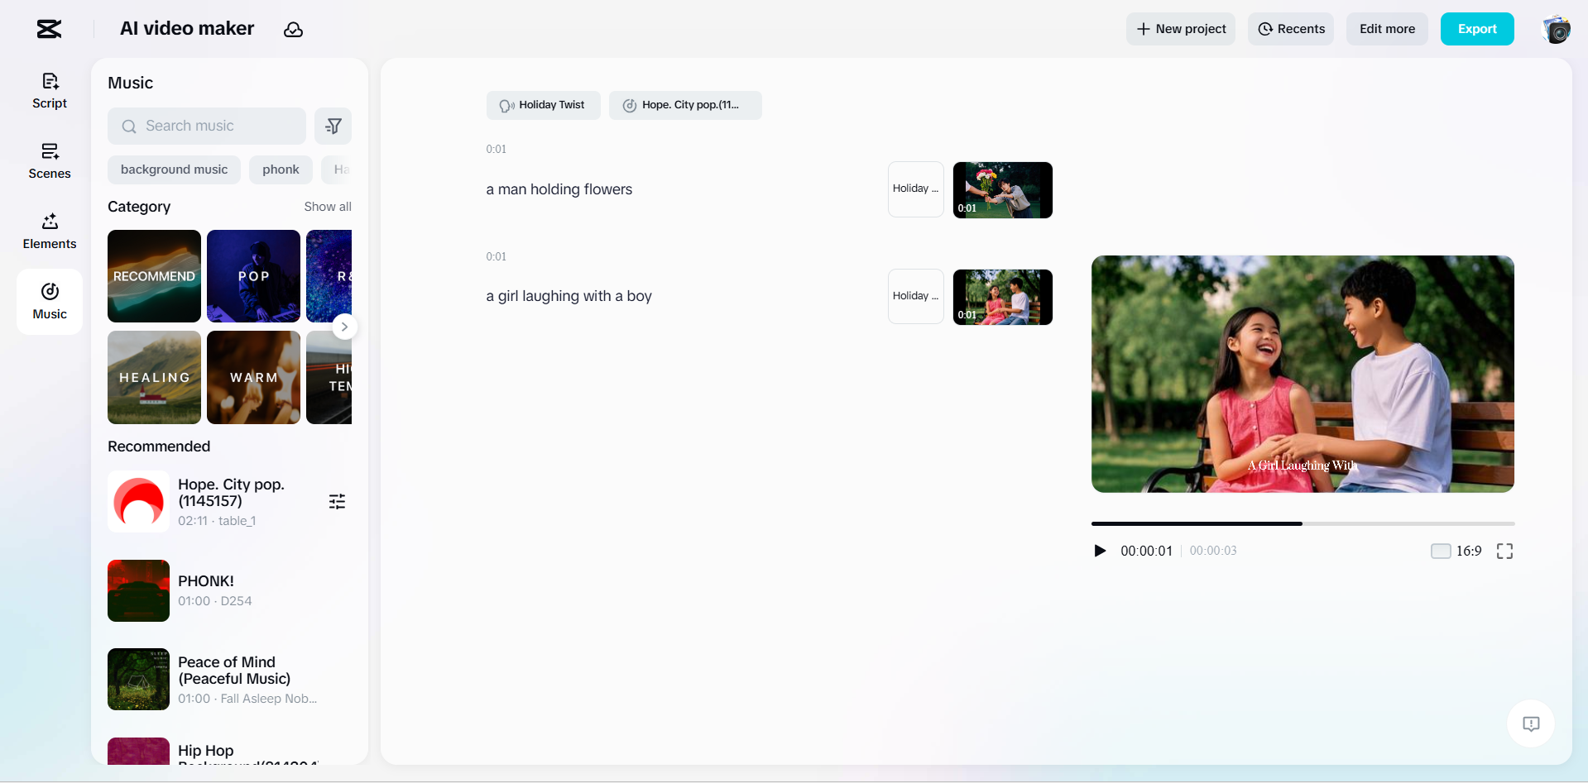Image resolution: width=1588 pixels, height=783 pixels.
Task: Open the Elements panel
Action: pos(49,230)
